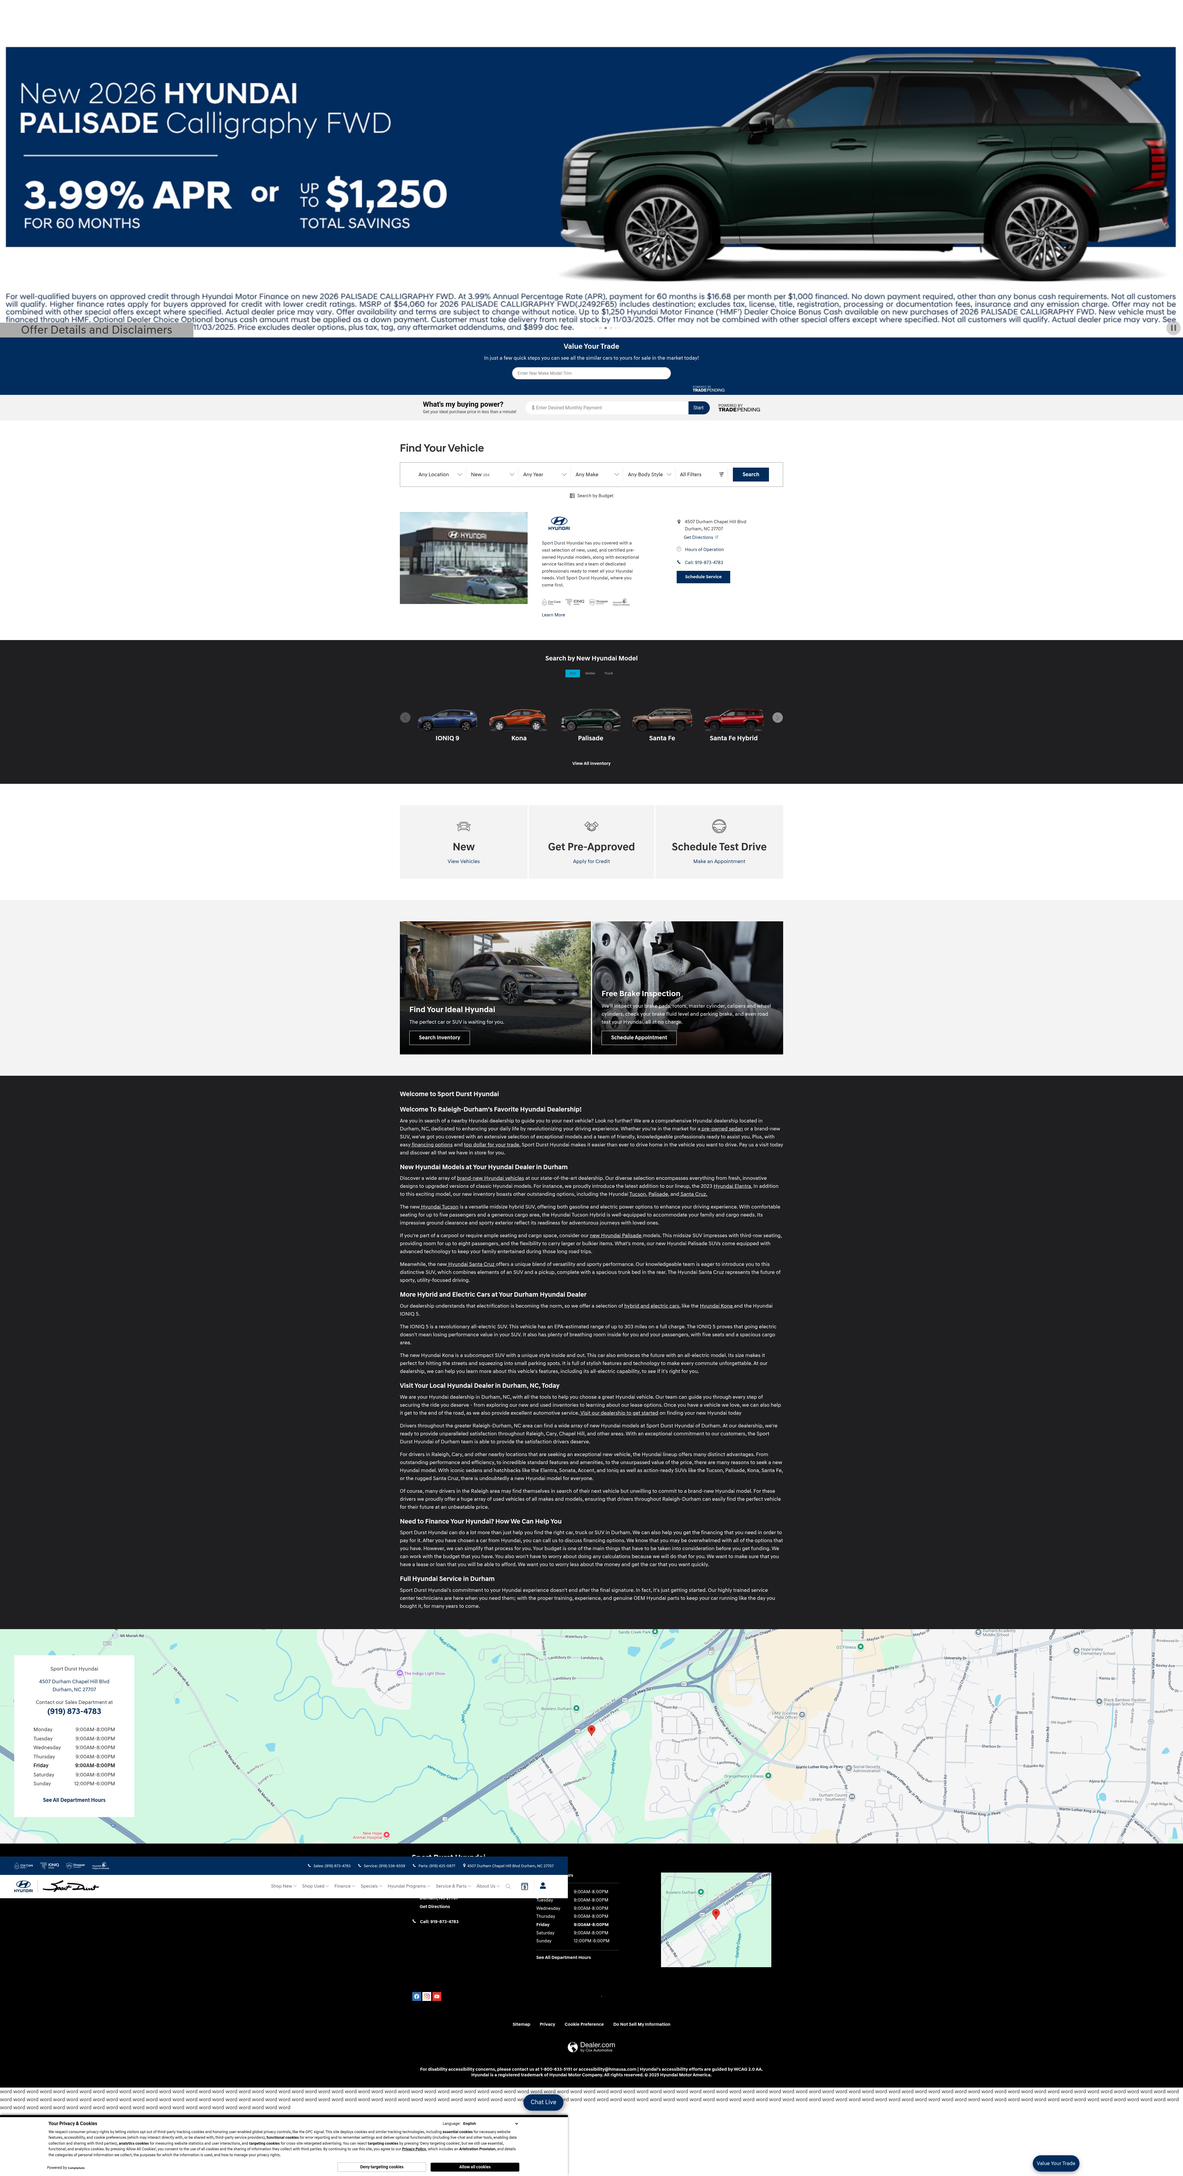Select the Palisade model thumbnail
The width and height of the screenshot is (1183, 2176).
point(590,721)
